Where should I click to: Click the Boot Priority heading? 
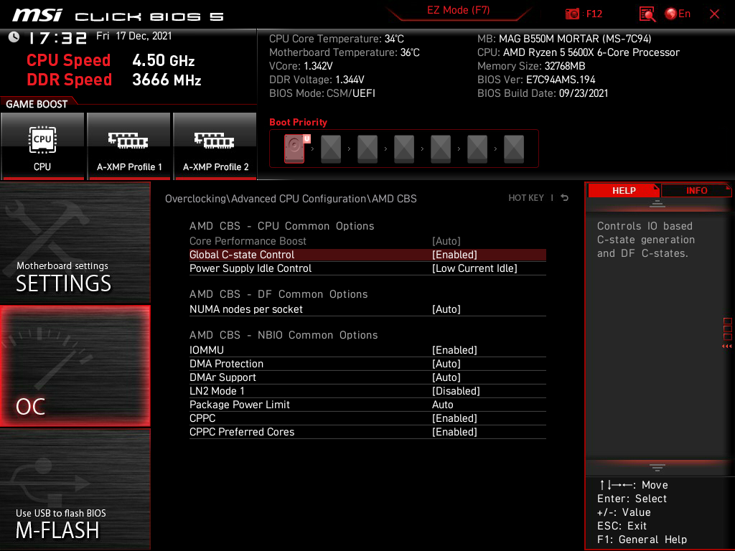(x=298, y=122)
